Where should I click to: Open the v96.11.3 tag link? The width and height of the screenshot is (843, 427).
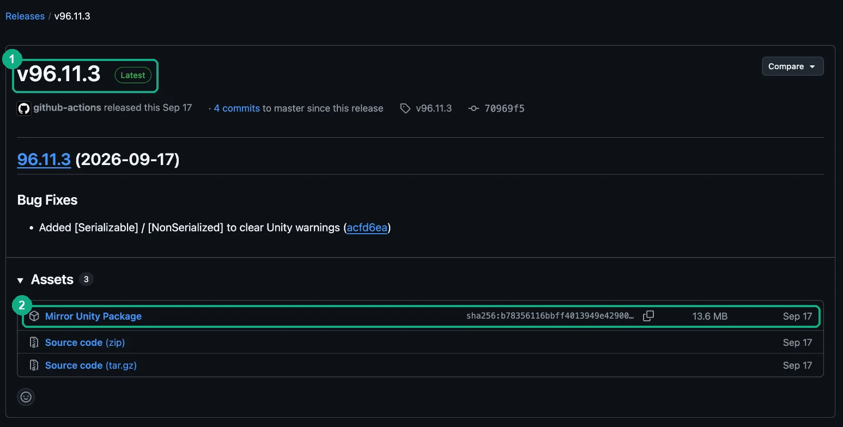pyautogui.click(x=434, y=108)
